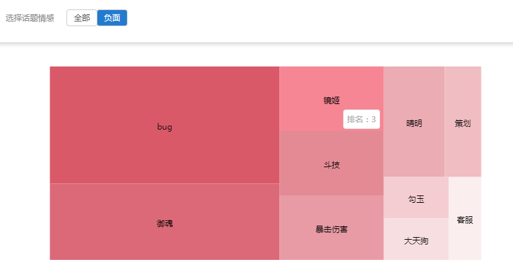Click the 勾玉 topic block
Screen dimensions: 513x276
click(416, 198)
